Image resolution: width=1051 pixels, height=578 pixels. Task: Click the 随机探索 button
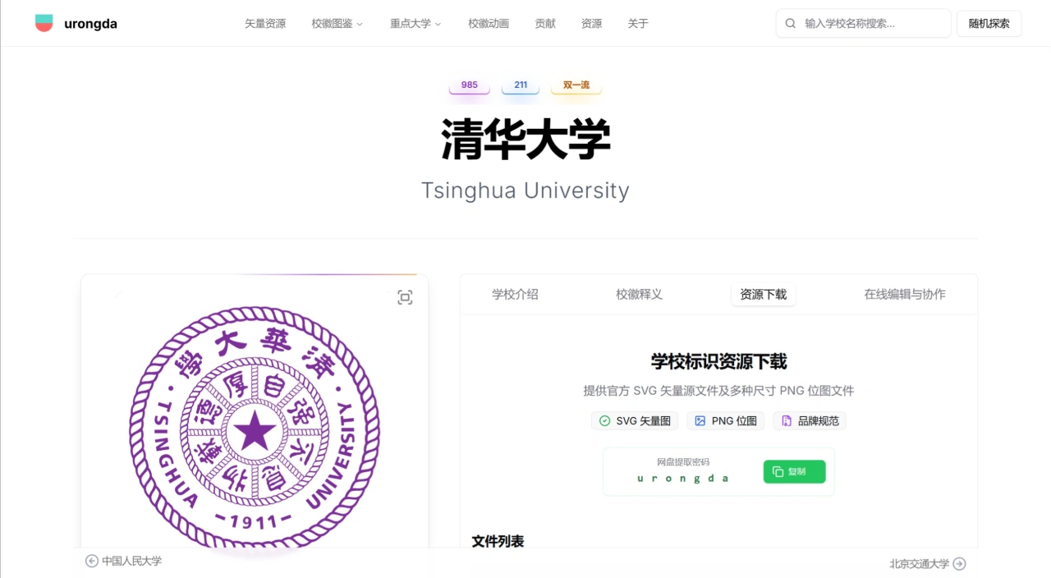[989, 24]
